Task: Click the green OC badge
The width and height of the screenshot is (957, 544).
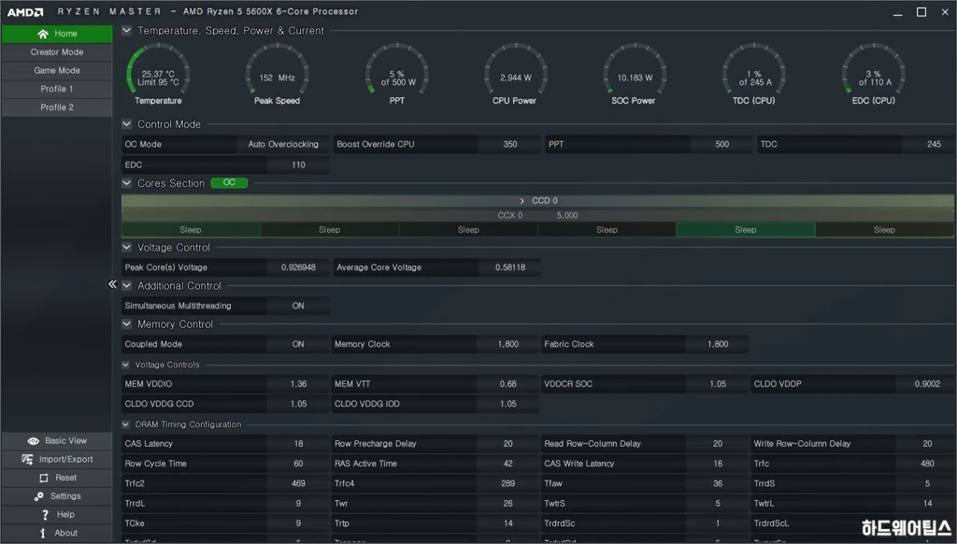Action: [x=229, y=182]
